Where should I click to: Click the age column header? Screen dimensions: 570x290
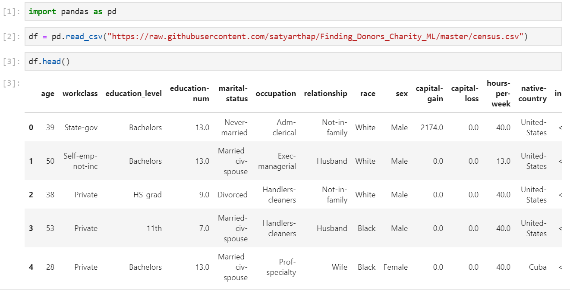(x=48, y=94)
